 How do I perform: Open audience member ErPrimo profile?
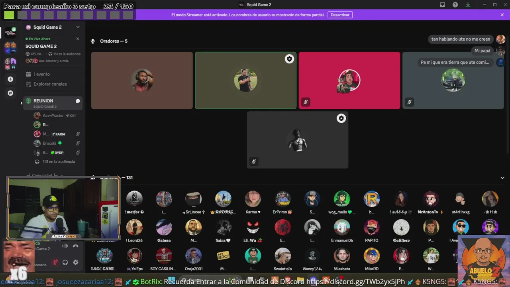(x=282, y=202)
